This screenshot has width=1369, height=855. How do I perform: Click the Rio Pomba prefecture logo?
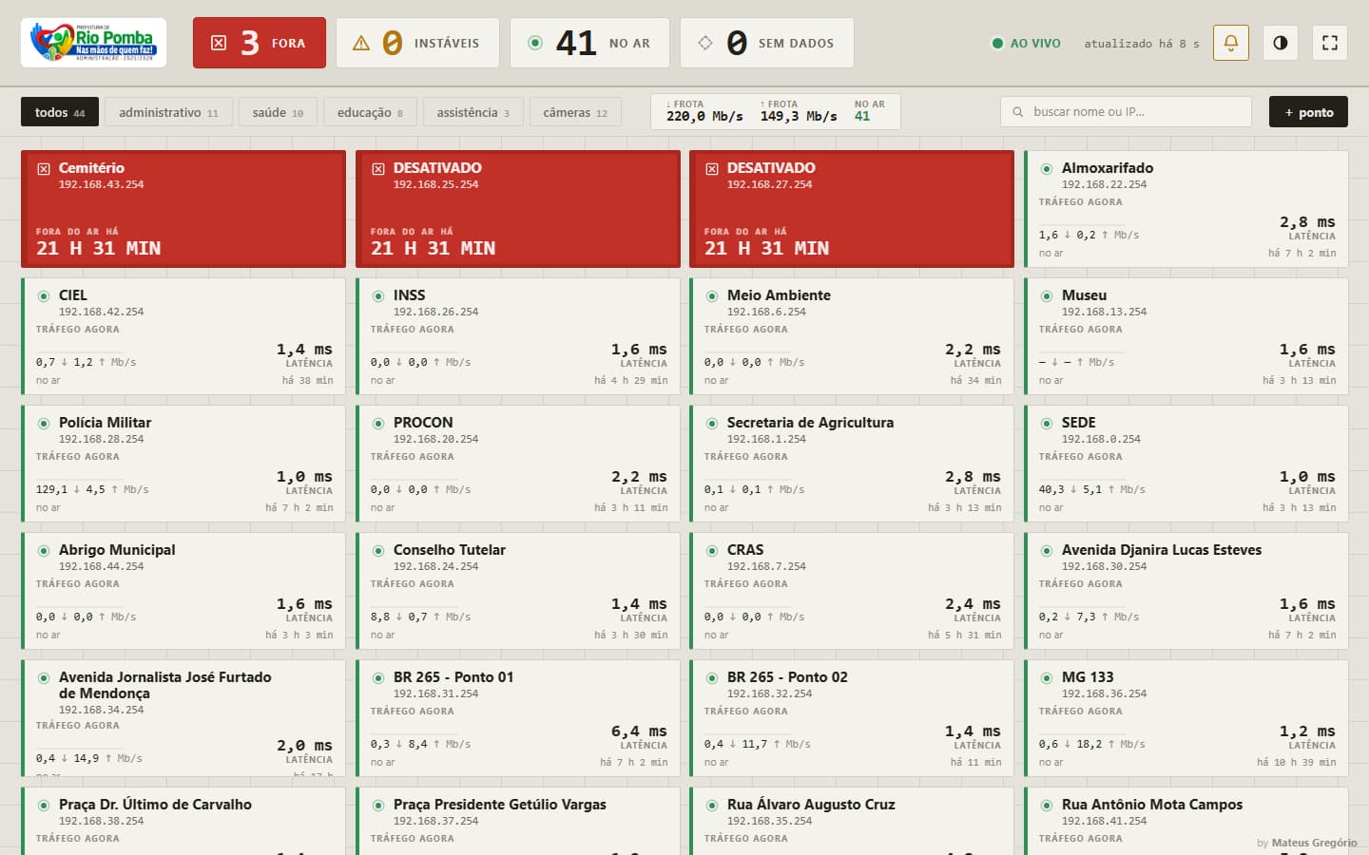[x=93, y=43]
